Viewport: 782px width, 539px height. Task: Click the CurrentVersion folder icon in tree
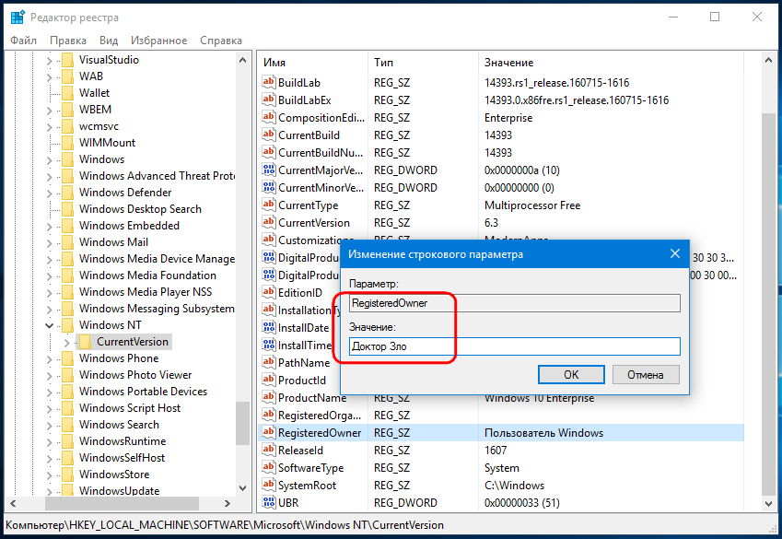point(86,342)
